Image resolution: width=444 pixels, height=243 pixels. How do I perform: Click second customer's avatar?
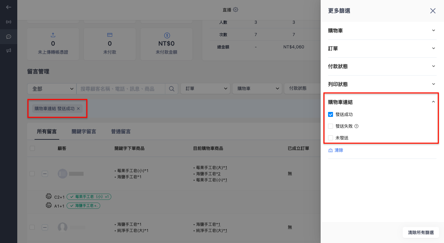point(63,227)
